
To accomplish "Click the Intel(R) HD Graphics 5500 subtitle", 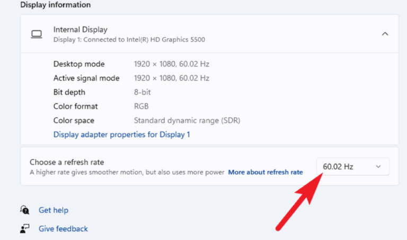I will tap(129, 39).
